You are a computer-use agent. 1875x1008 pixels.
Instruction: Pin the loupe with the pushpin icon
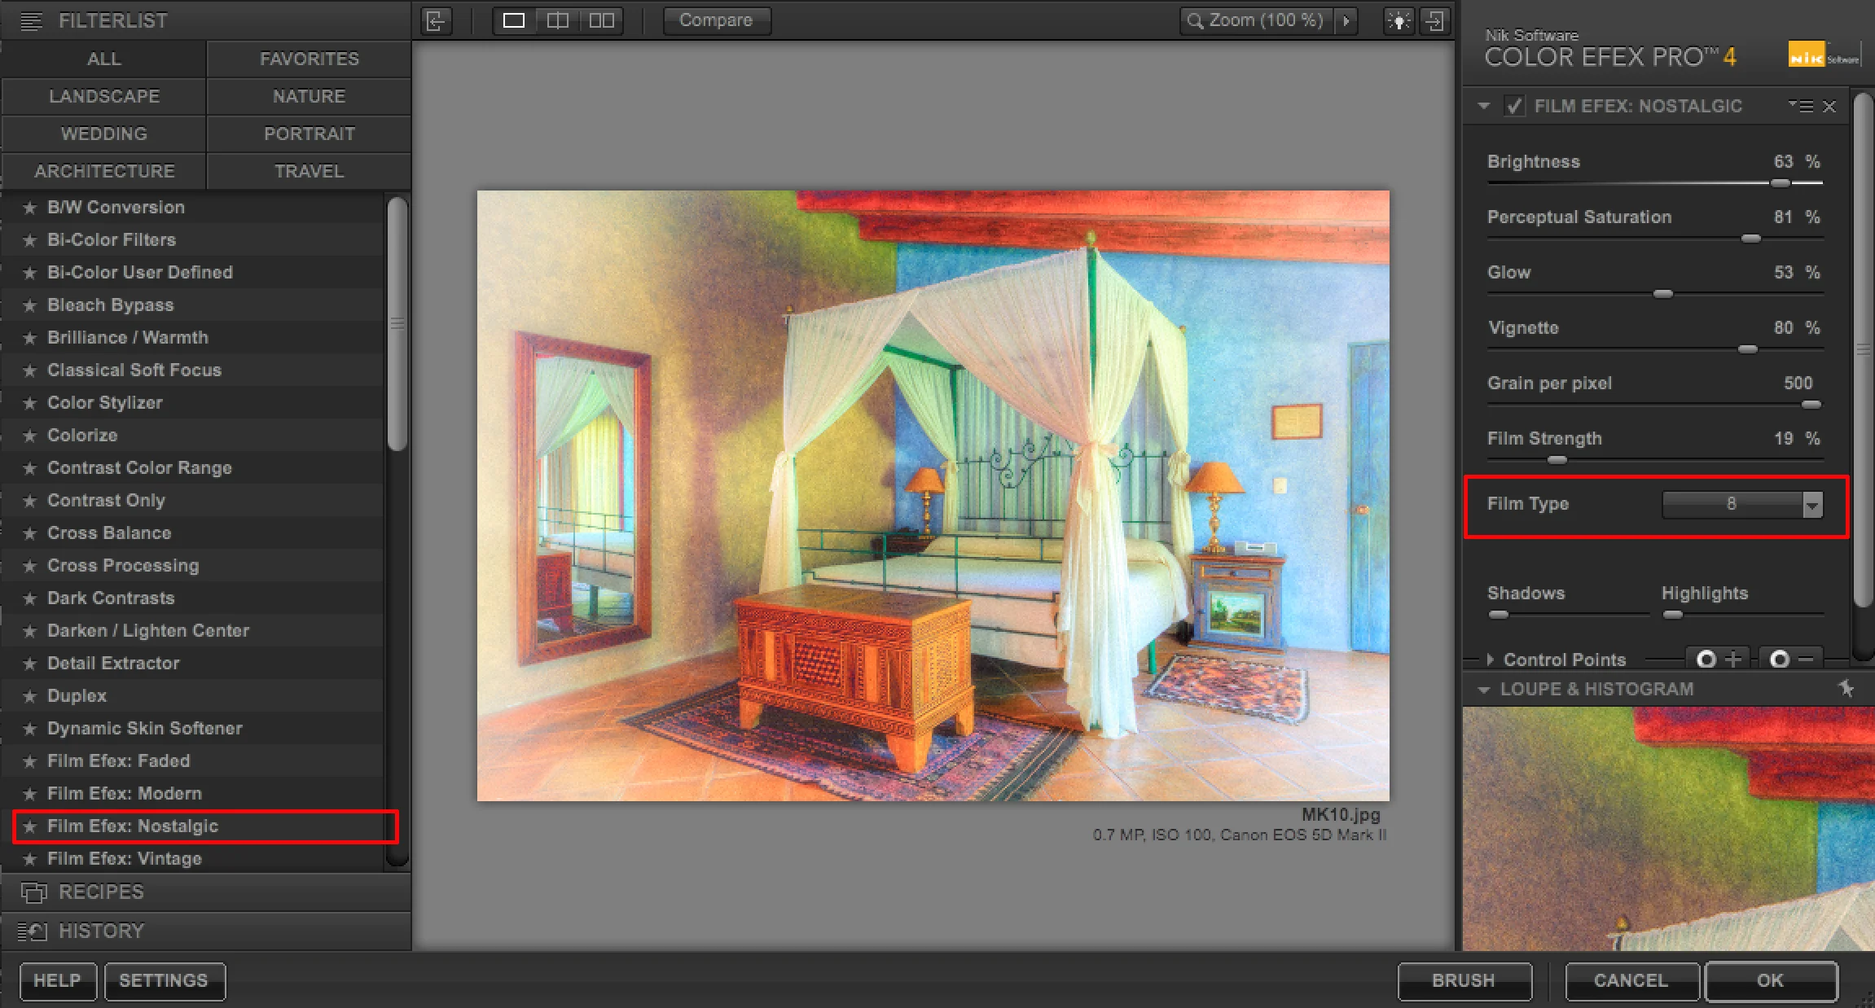pyautogui.click(x=1846, y=689)
